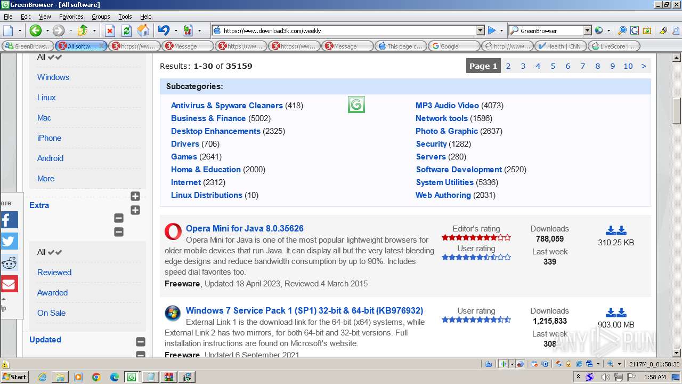682x384 pixels.
Task: Collapse the second minus icon under Extra
Action: click(119, 232)
